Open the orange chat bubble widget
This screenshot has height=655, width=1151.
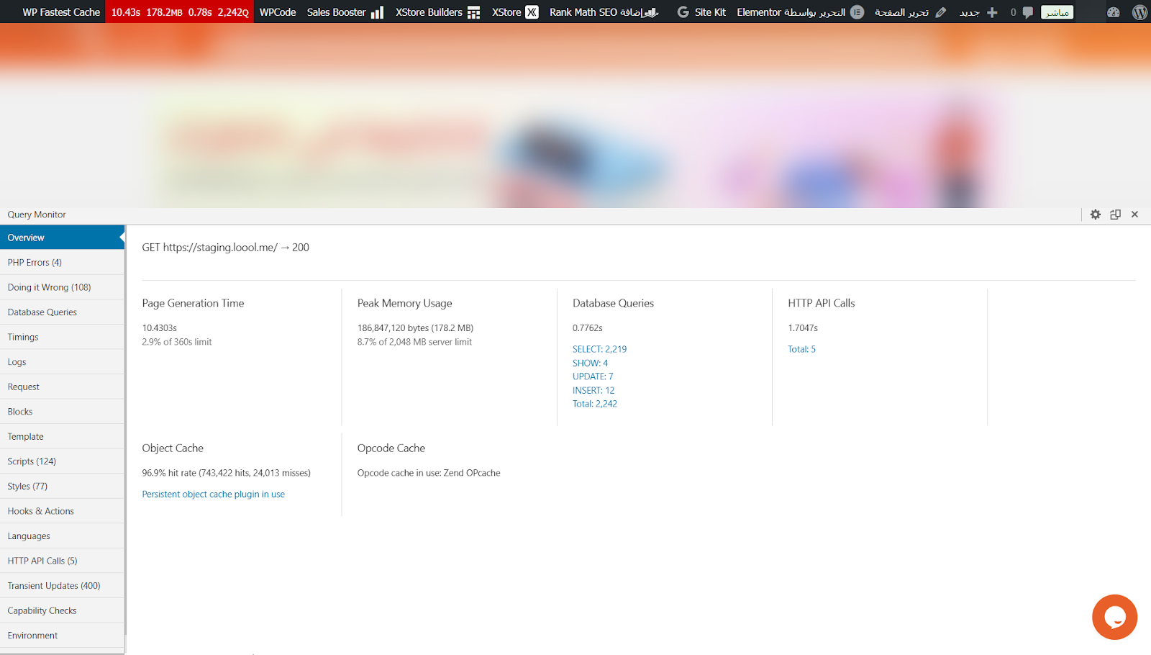pyautogui.click(x=1114, y=617)
